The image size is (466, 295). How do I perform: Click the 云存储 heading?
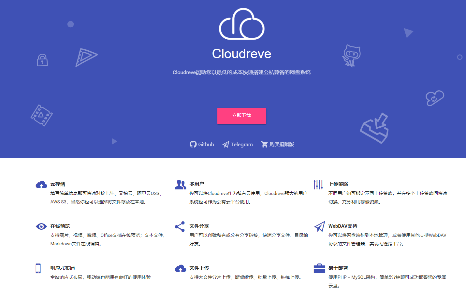[58, 184]
